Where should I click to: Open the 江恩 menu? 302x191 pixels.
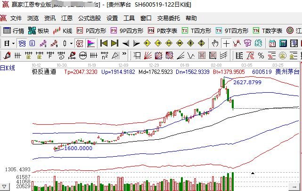pos(66,18)
